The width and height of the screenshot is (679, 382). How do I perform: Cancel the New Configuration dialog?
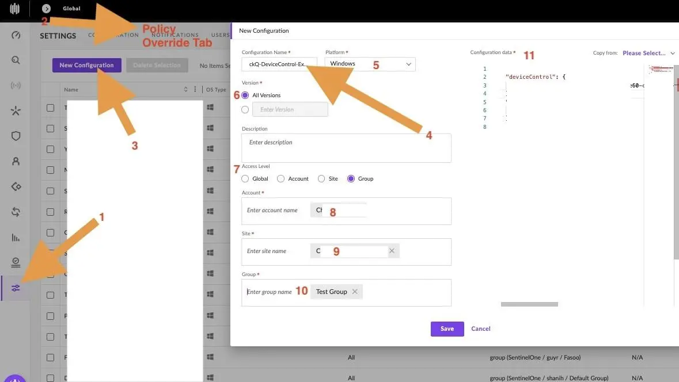click(x=481, y=329)
